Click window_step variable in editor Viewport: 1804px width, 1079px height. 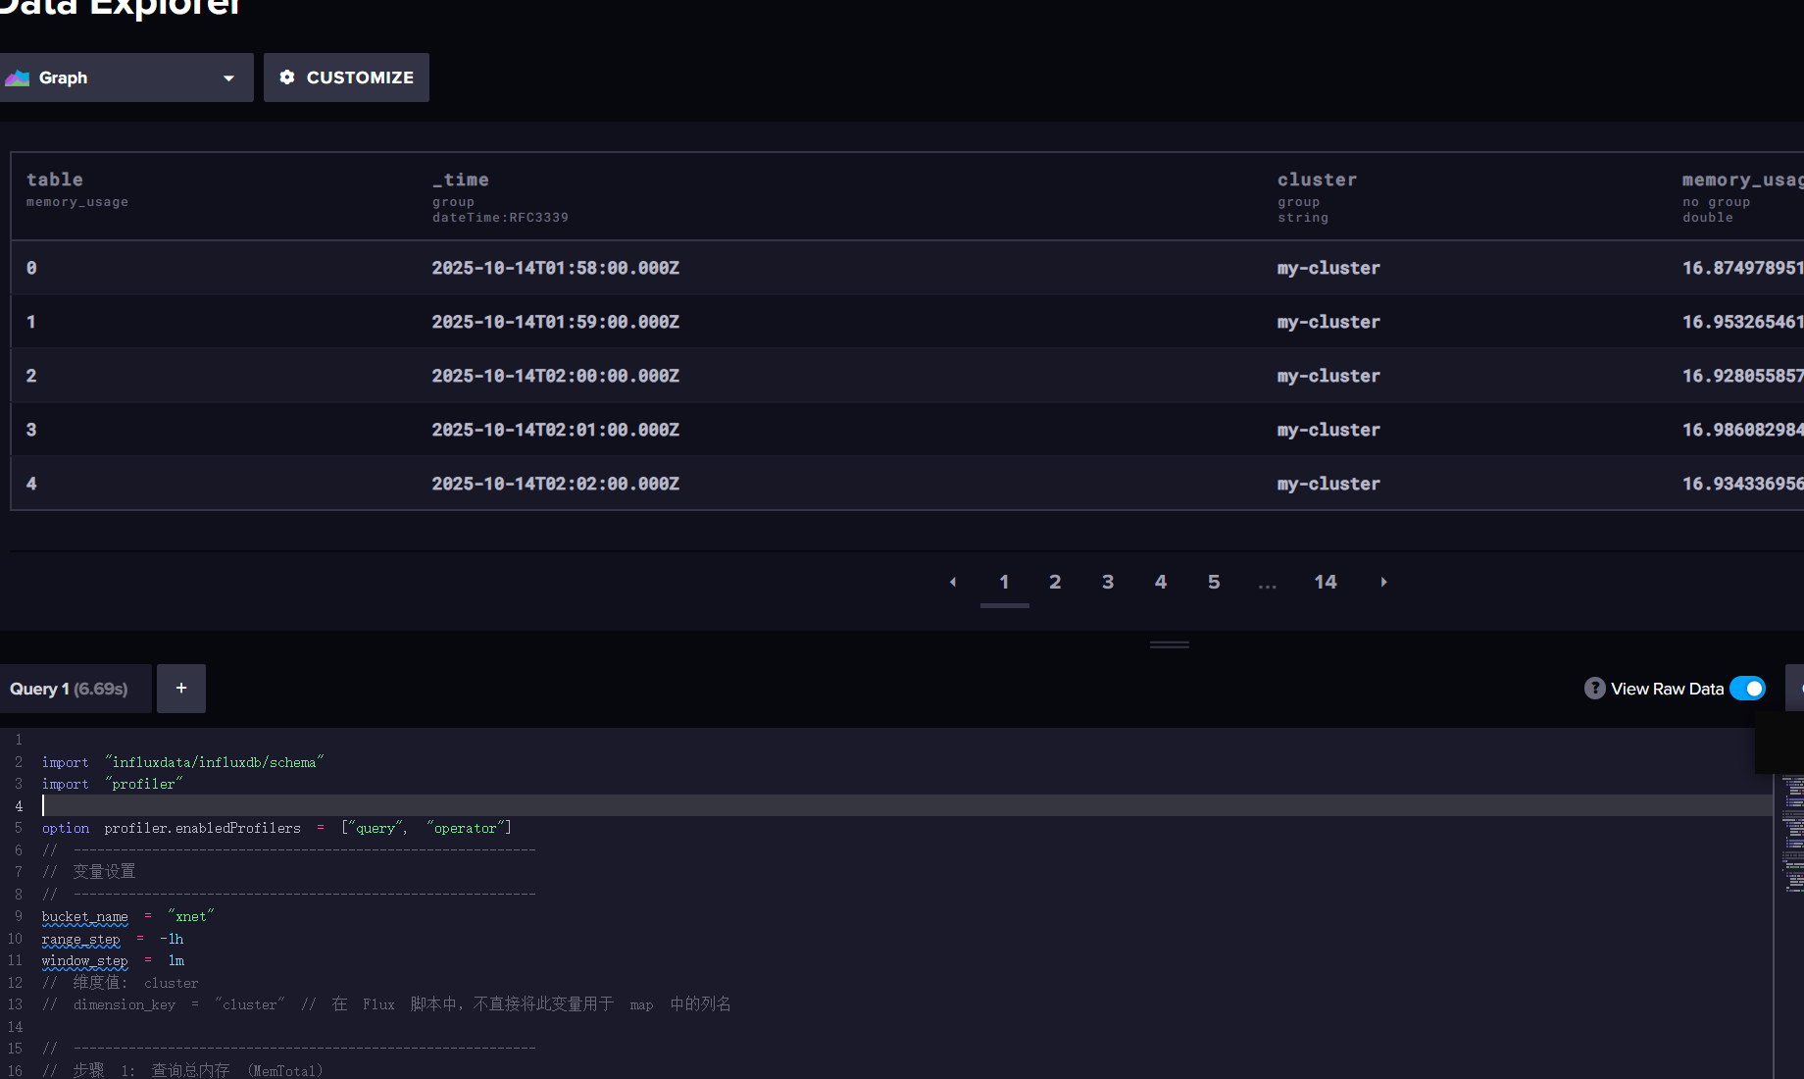[x=84, y=960]
